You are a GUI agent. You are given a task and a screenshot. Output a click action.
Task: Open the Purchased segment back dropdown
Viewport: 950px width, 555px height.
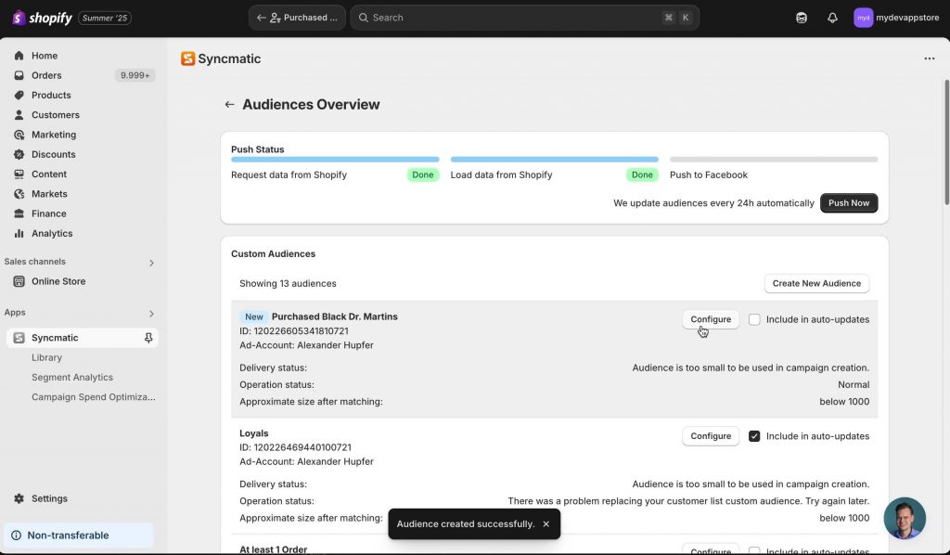coord(297,18)
